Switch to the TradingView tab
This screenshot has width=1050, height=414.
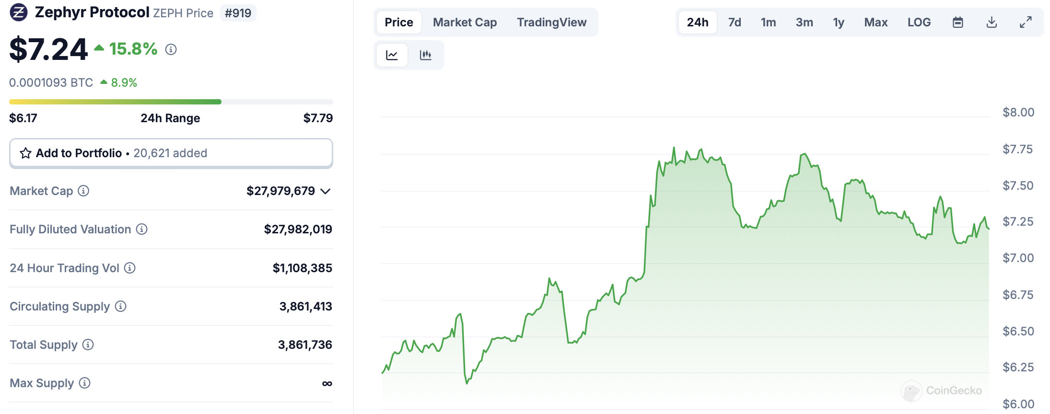coord(551,23)
